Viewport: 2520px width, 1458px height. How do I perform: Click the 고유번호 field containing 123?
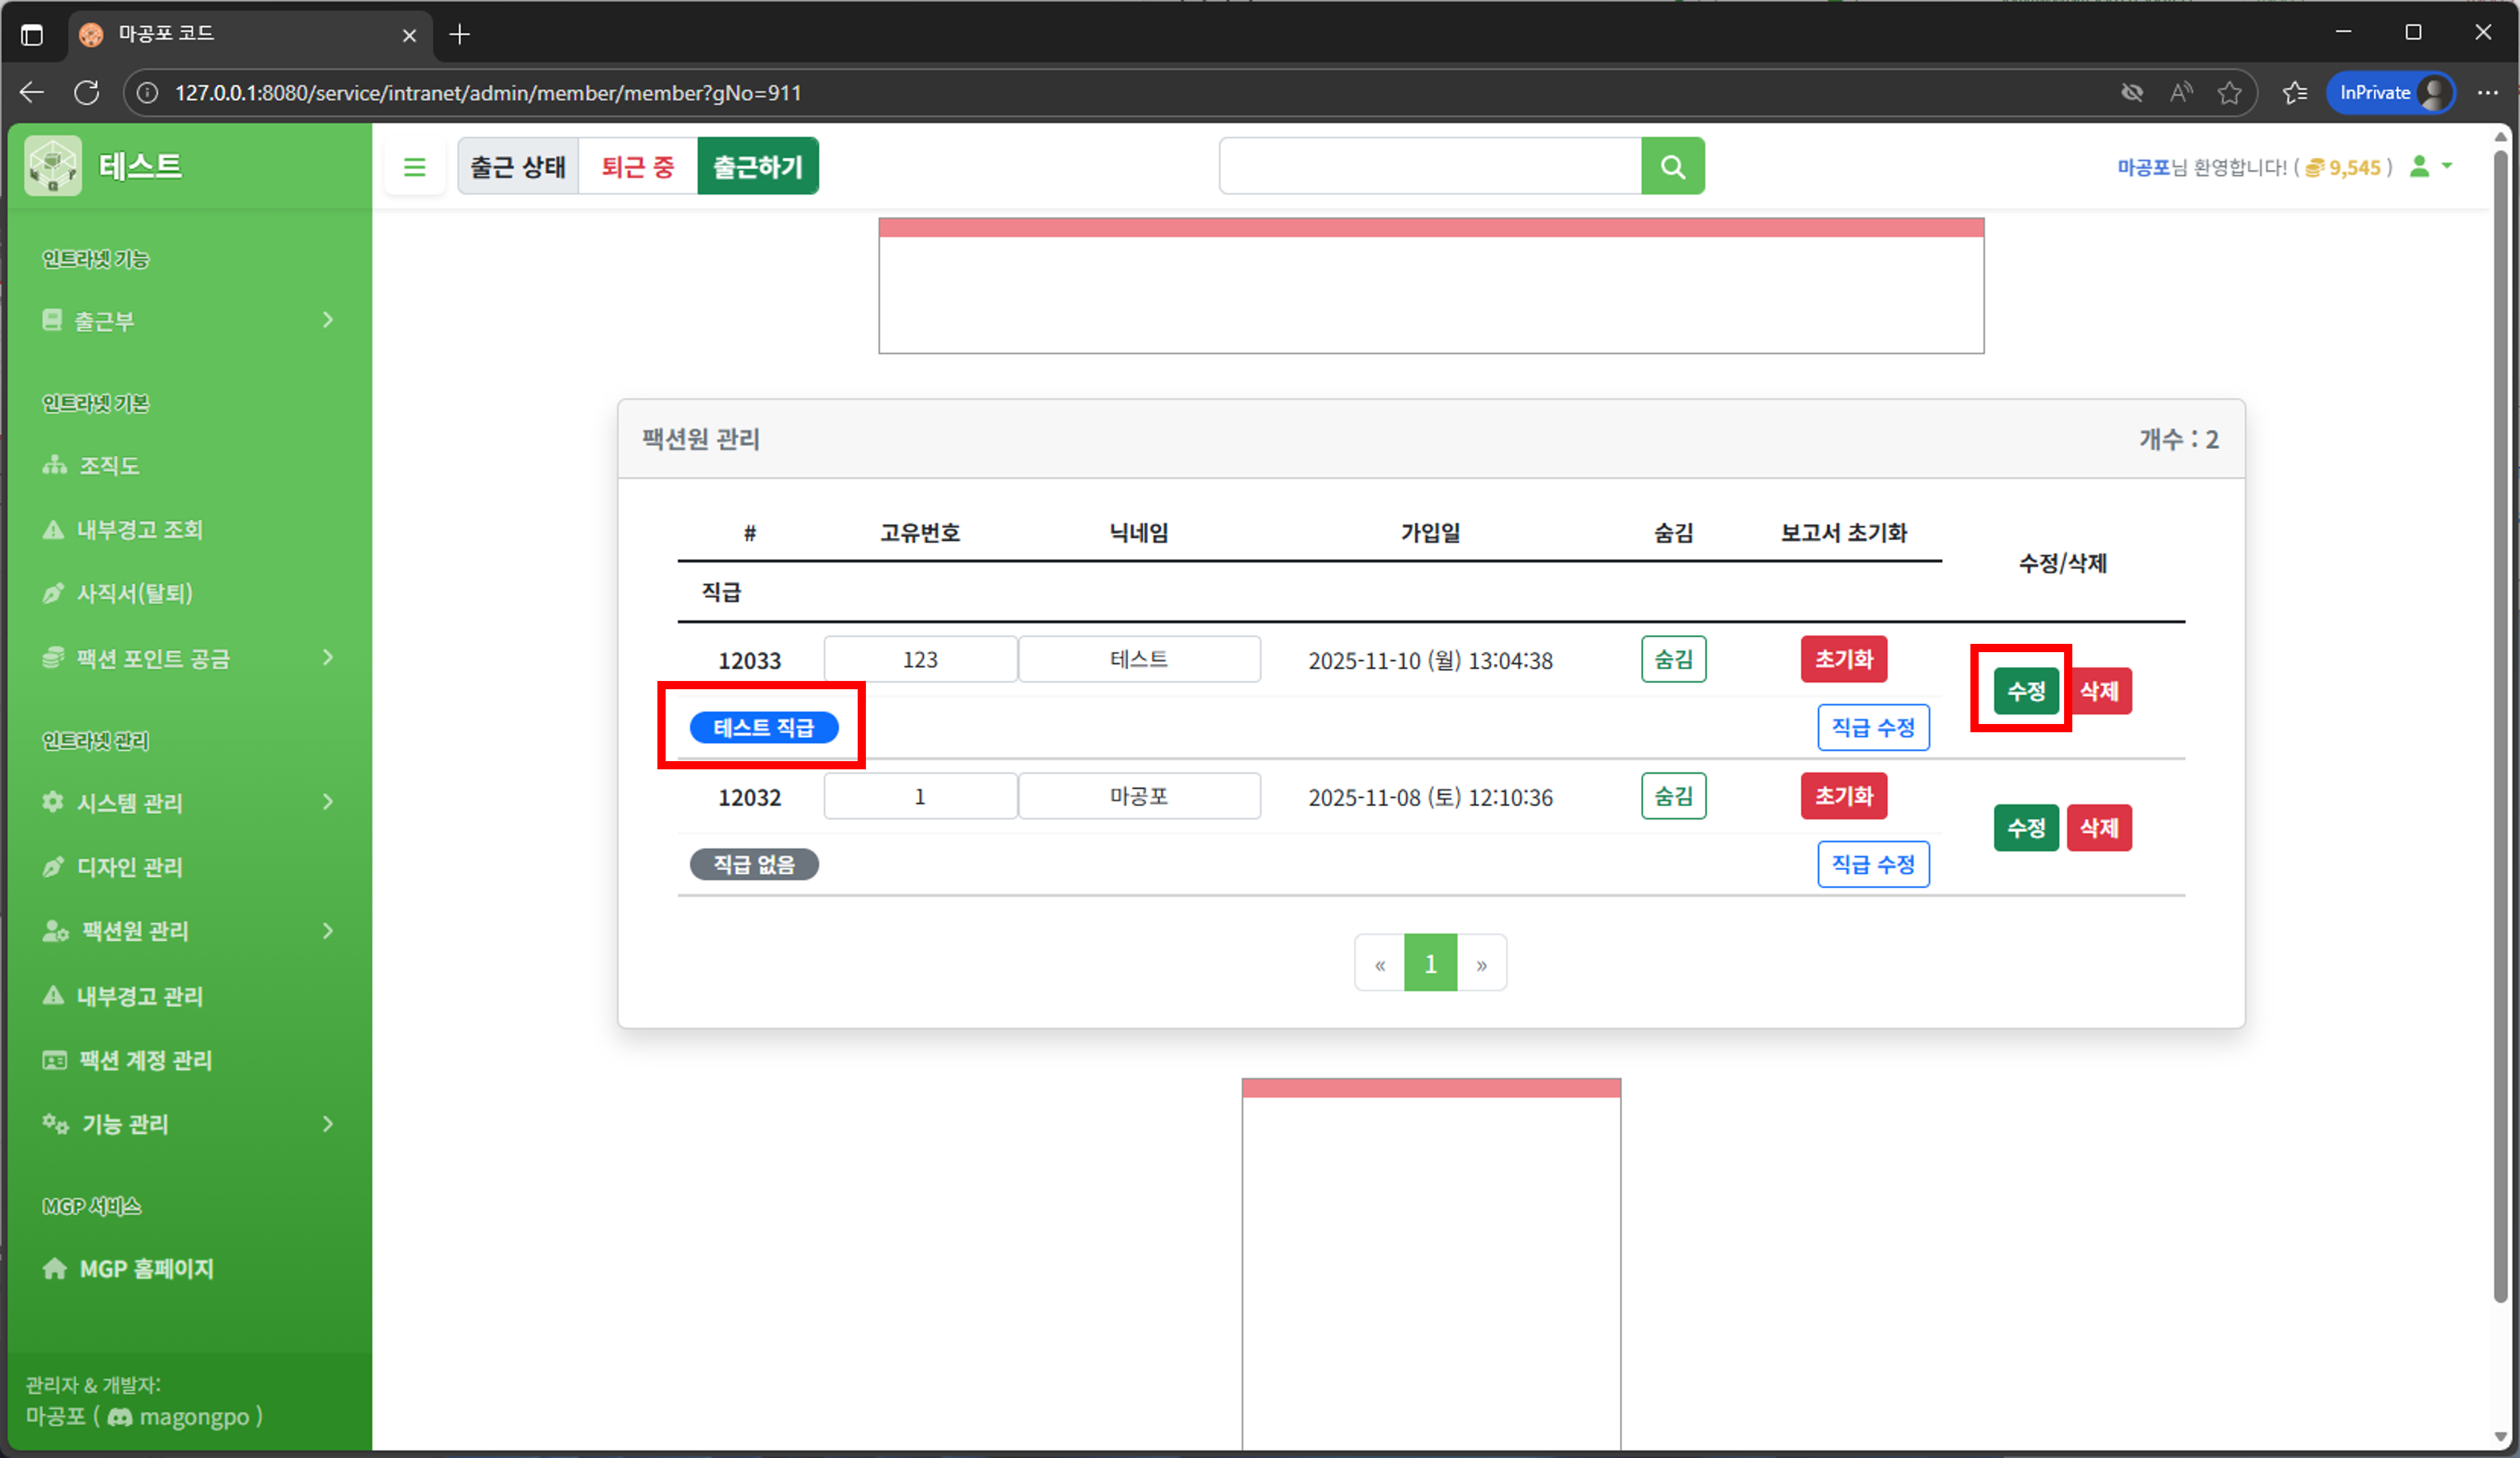tap(919, 659)
